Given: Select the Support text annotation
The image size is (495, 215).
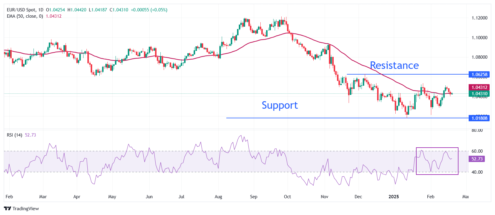Looking at the screenshot, I should (x=280, y=105).
